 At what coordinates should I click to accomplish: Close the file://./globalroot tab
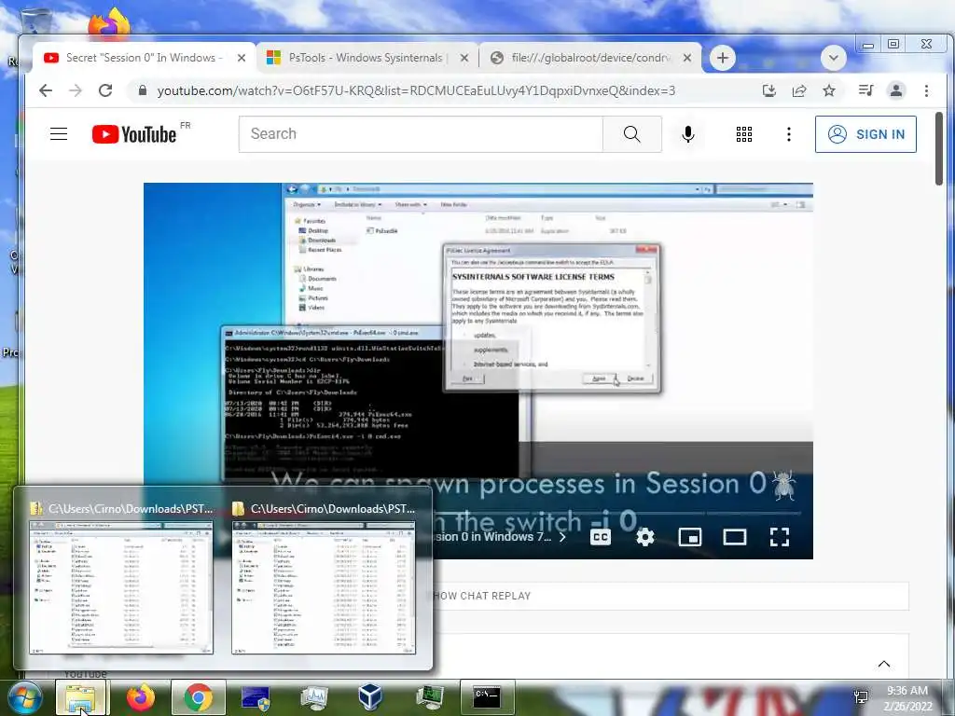click(x=687, y=58)
